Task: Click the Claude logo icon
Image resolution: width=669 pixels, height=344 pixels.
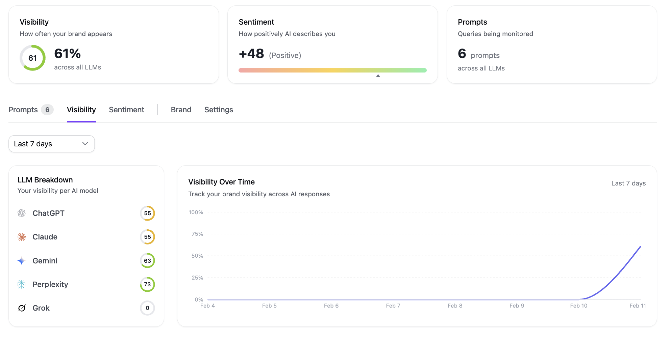Action: tap(22, 237)
